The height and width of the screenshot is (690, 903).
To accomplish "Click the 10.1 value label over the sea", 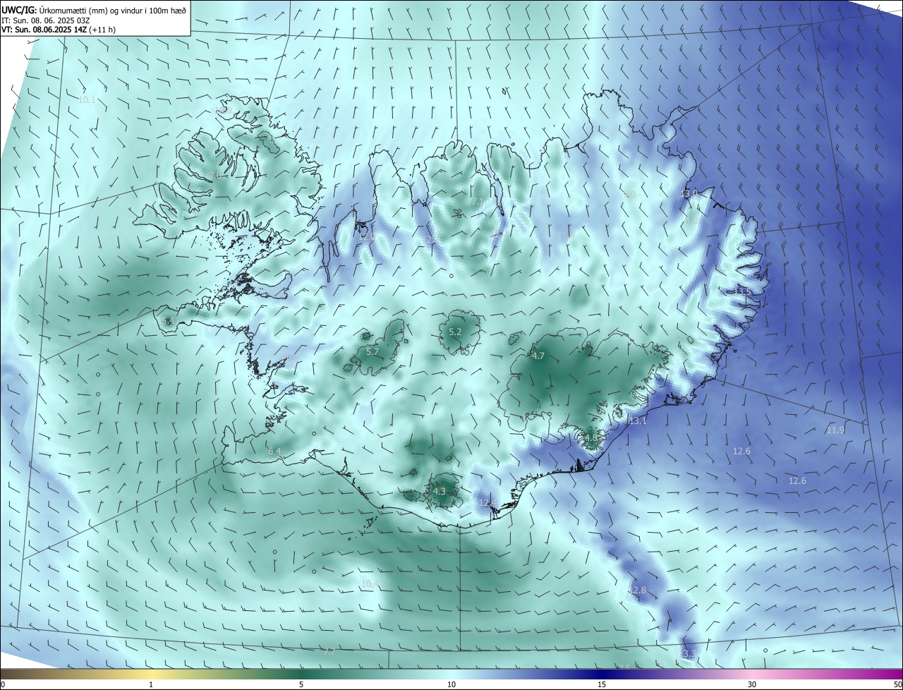I will pyautogui.click(x=87, y=100).
